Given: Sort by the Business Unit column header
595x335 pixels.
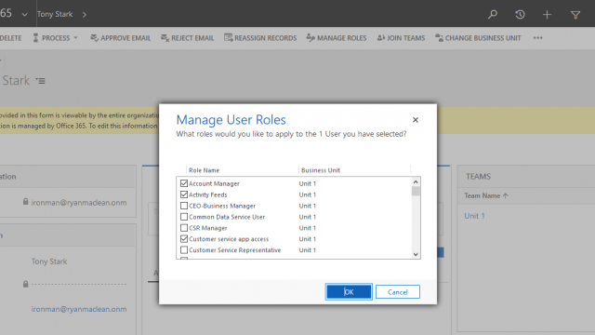Looking at the screenshot, I should pyautogui.click(x=321, y=170).
